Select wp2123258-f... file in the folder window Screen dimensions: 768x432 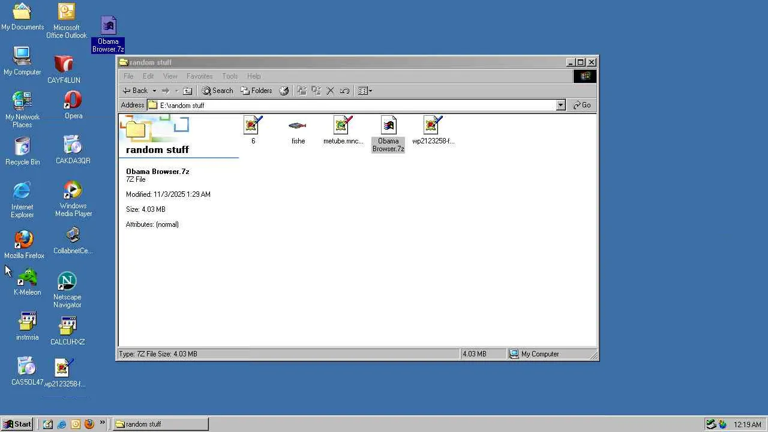433,130
